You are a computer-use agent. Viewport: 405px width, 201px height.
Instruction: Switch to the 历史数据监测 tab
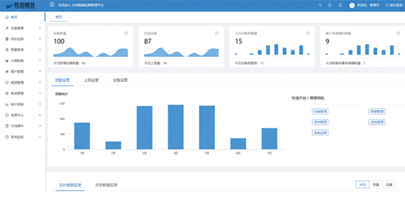click(x=107, y=185)
